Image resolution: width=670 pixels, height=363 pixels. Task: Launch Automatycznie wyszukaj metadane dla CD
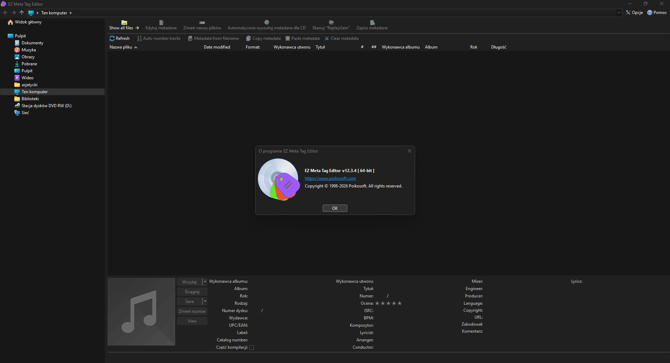click(267, 25)
